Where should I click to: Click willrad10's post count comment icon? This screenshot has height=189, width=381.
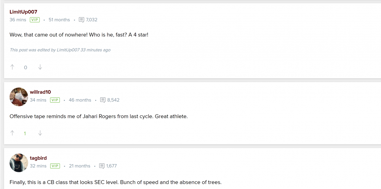(x=102, y=100)
